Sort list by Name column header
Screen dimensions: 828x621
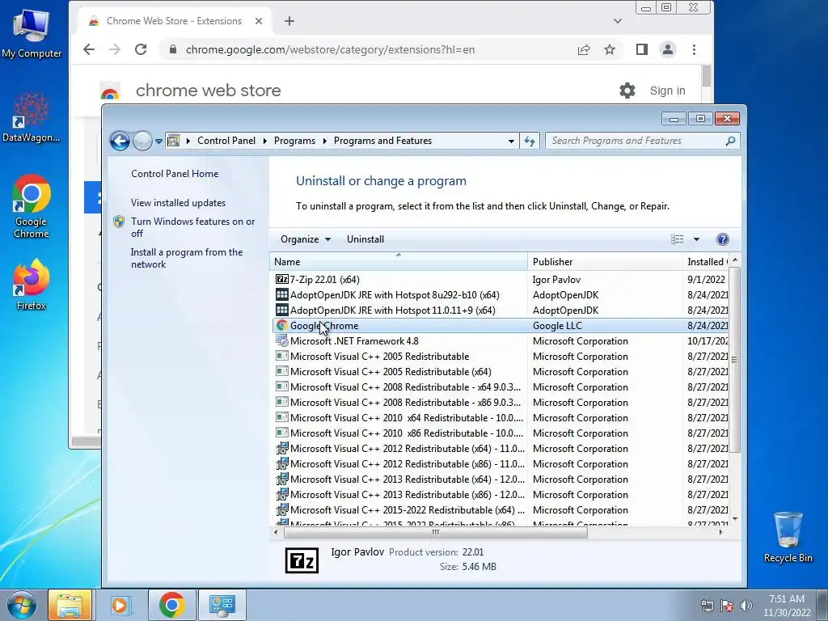point(398,261)
